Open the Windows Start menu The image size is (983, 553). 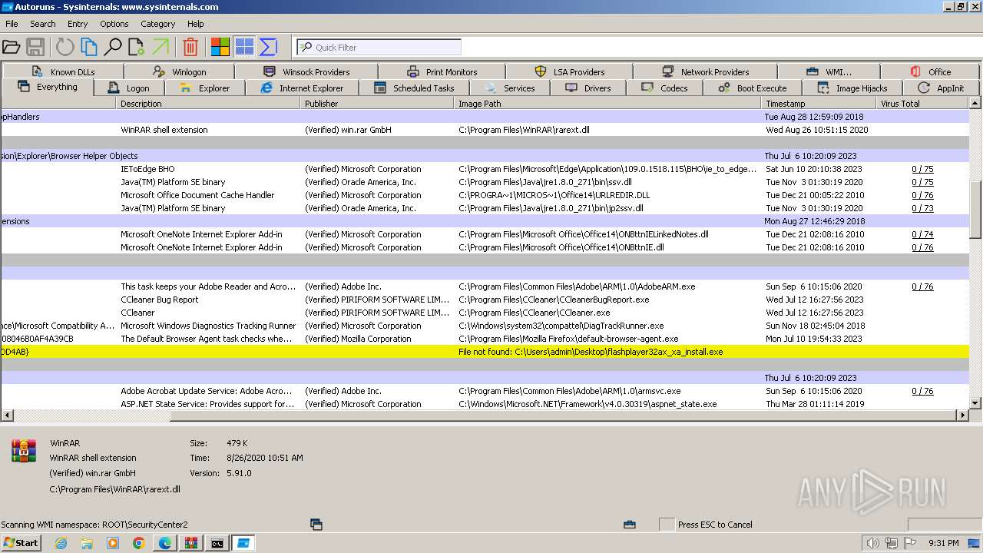coord(21,543)
